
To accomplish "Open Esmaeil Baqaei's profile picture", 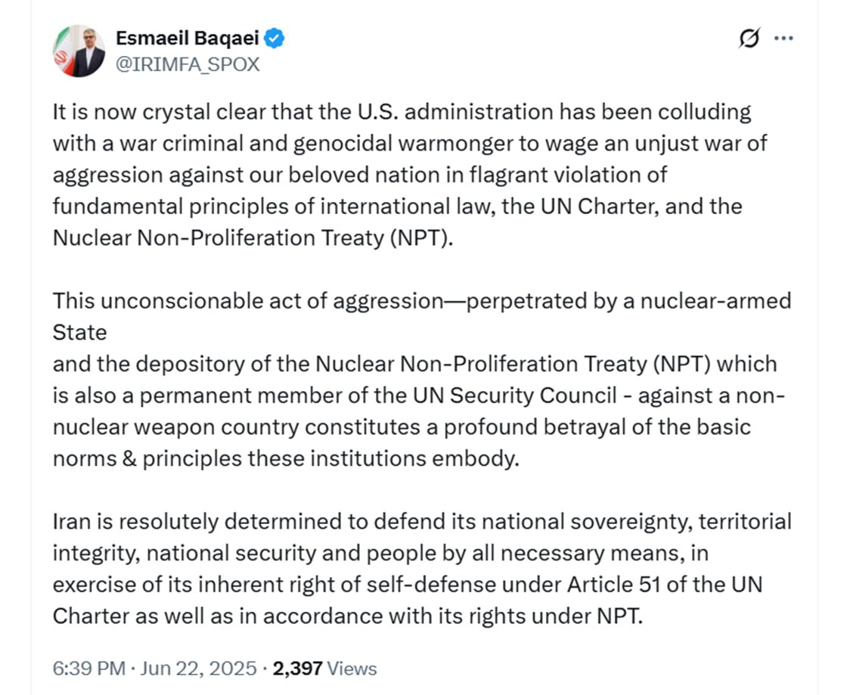I will [x=79, y=51].
